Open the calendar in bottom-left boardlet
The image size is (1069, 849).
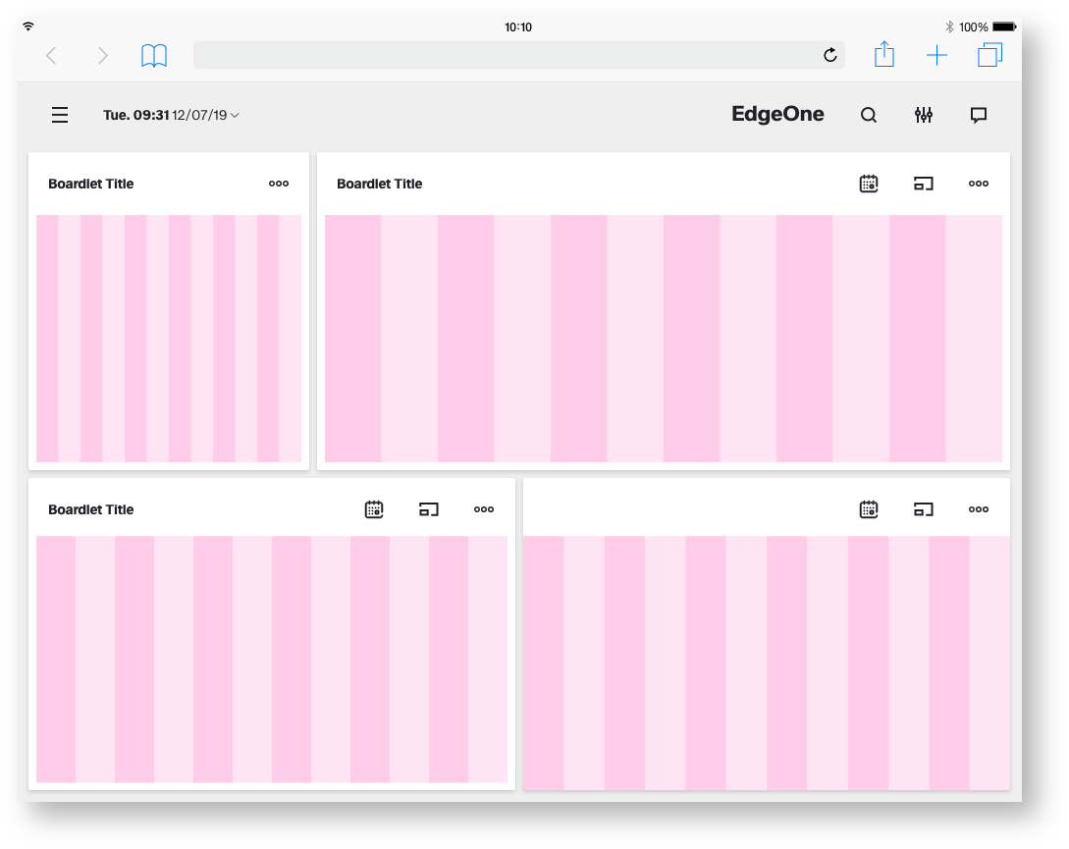click(x=374, y=509)
